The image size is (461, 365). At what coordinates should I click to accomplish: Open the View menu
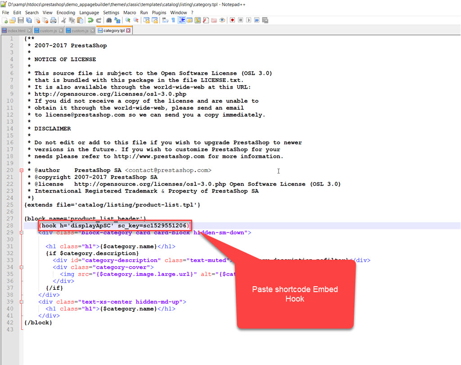47,13
